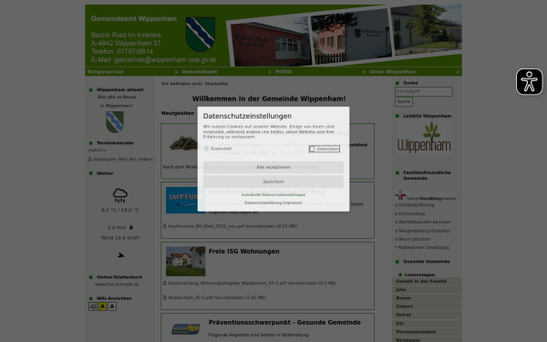
Task: Click the rain cloud weather icon
Action: click(120, 195)
